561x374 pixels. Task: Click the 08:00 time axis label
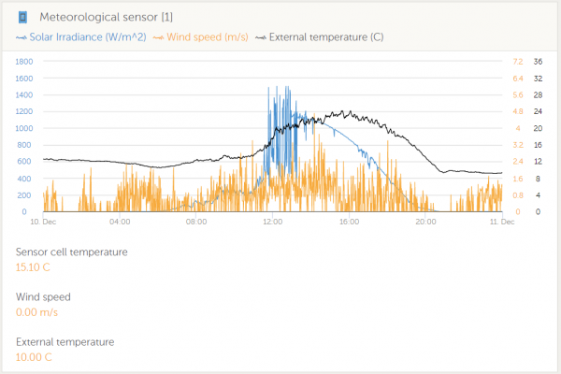pyautogui.click(x=195, y=222)
